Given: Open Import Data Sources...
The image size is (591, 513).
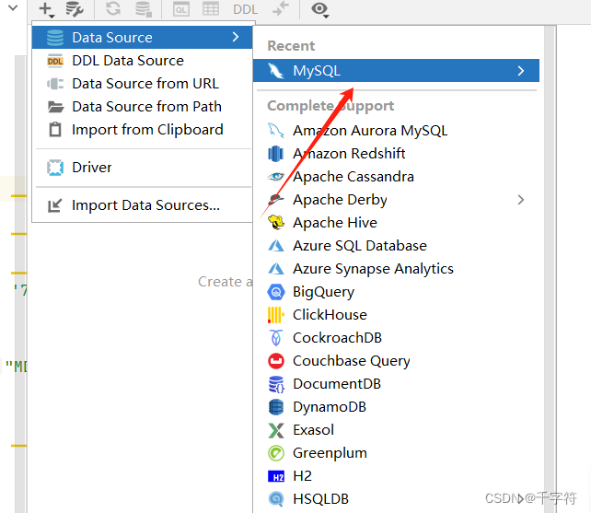Looking at the screenshot, I should pyautogui.click(x=142, y=204).
